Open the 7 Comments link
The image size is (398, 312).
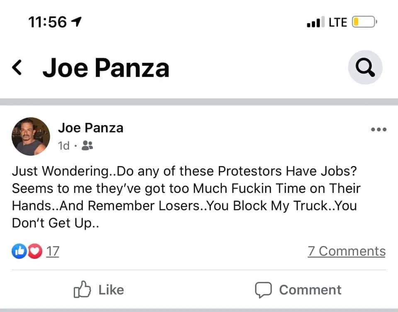pos(346,251)
